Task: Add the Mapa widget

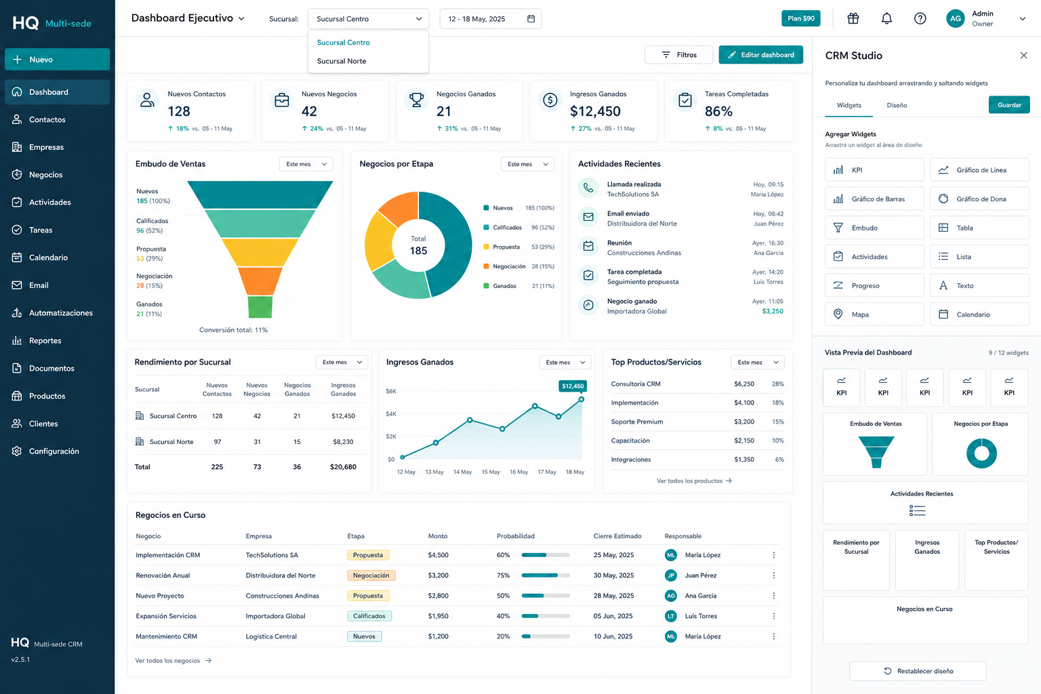Action: (874, 314)
